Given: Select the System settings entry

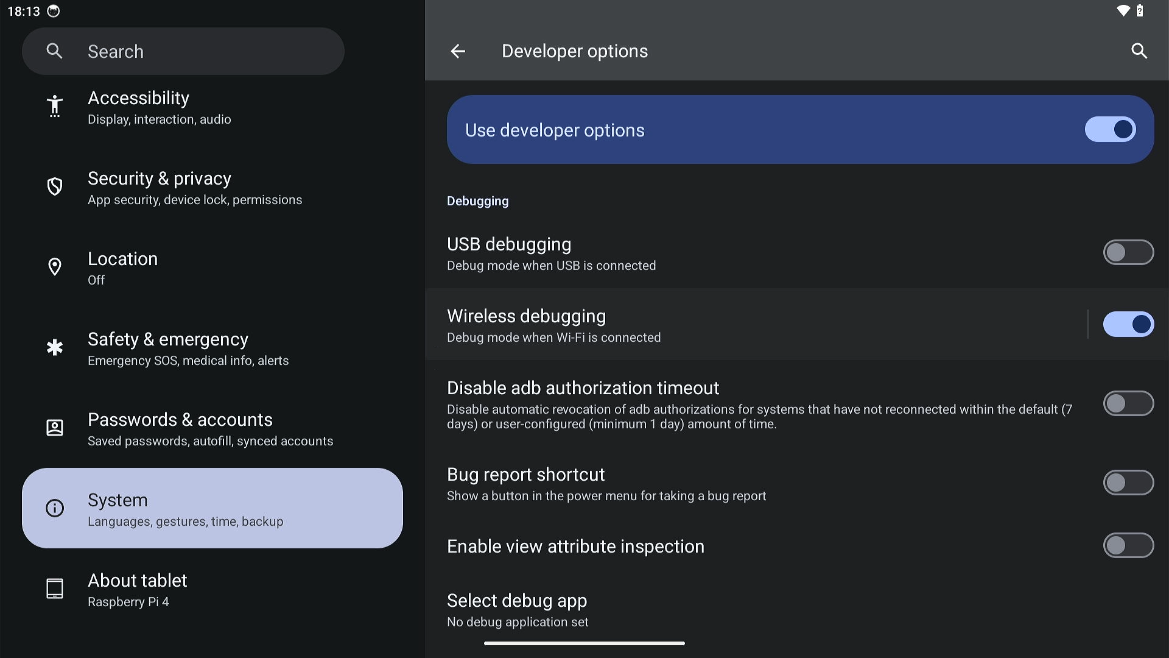Looking at the screenshot, I should [212, 508].
